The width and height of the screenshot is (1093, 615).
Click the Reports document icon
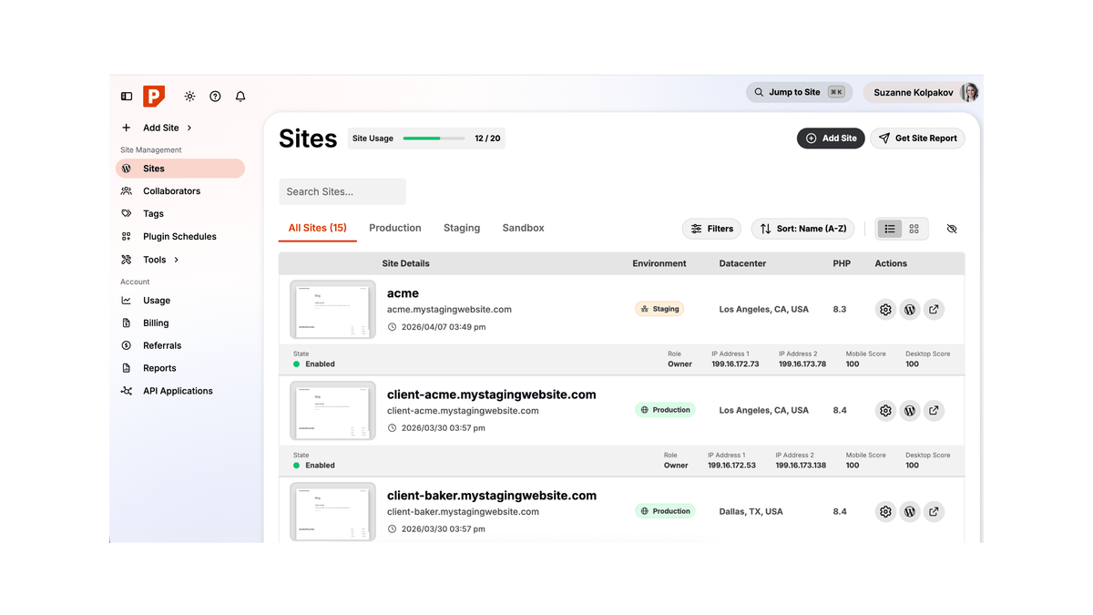click(x=127, y=368)
